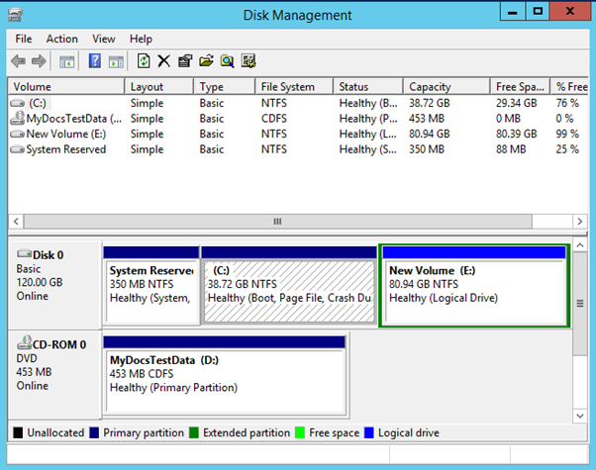Viewport: 596px width, 470px height.
Task: Sort by the Type column header
Action: (x=225, y=87)
